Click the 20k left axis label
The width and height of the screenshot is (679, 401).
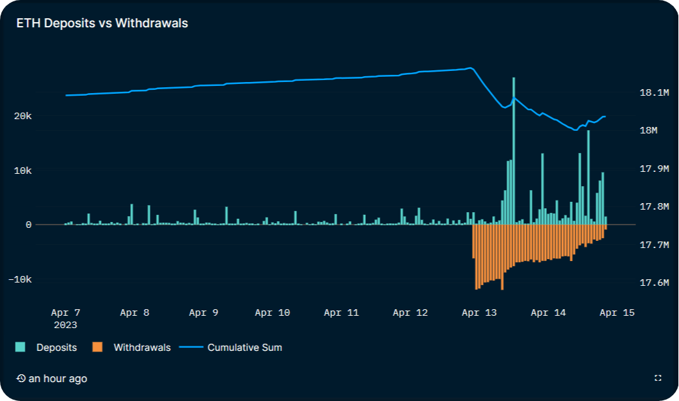[x=24, y=116]
